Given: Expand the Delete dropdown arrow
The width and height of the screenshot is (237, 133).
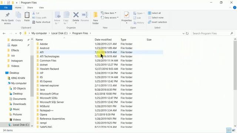Looking at the screenshot, I should (x=76, y=23).
